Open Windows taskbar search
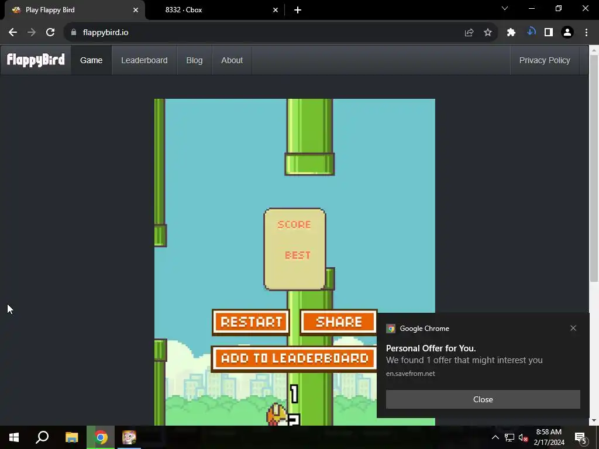This screenshot has height=449, width=599. click(42, 437)
